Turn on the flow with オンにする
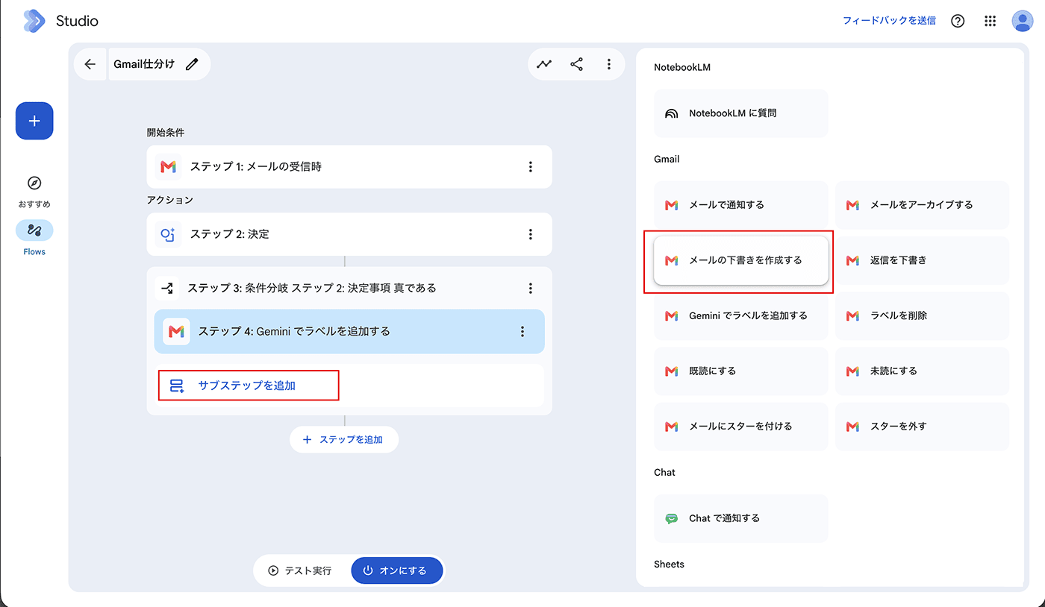 pyautogui.click(x=397, y=570)
